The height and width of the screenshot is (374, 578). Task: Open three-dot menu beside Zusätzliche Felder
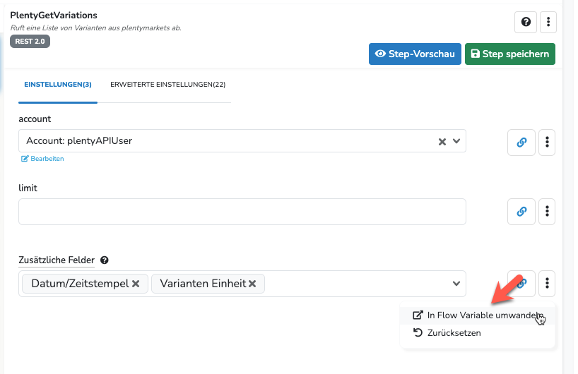tap(547, 283)
